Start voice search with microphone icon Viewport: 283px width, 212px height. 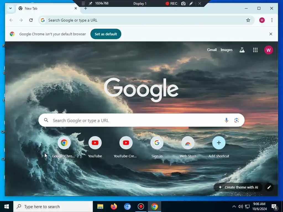pos(226,120)
